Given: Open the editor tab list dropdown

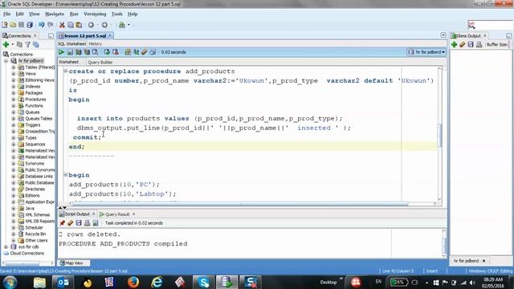Looking at the screenshot, I should pyautogui.click(x=443, y=35).
